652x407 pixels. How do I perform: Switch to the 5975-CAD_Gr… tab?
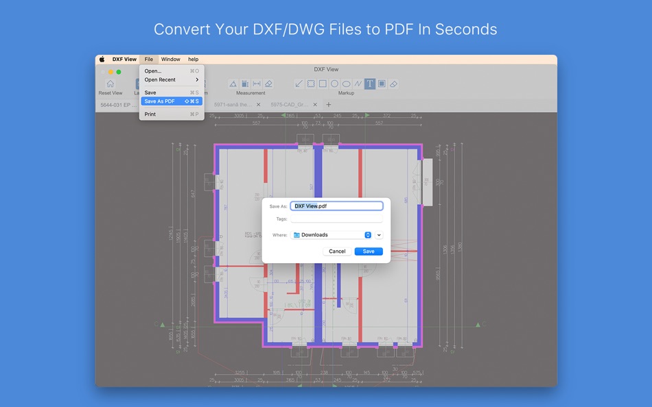pyautogui.click(x=290, y=105)
